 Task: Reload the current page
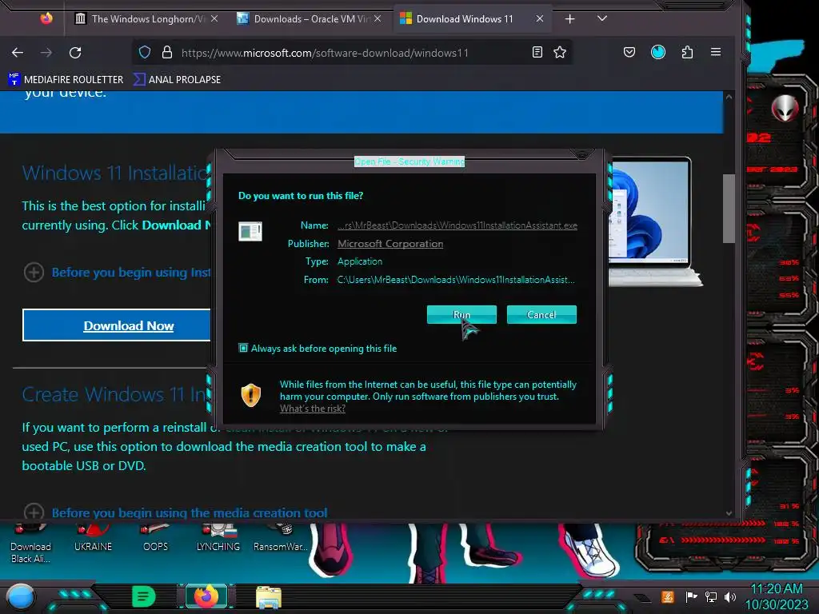(75, 52)
